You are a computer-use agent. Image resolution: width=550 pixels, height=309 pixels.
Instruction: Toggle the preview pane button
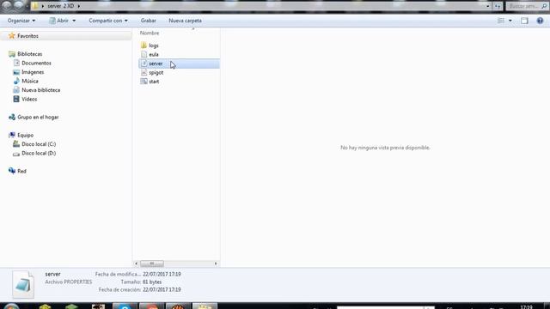524,21
